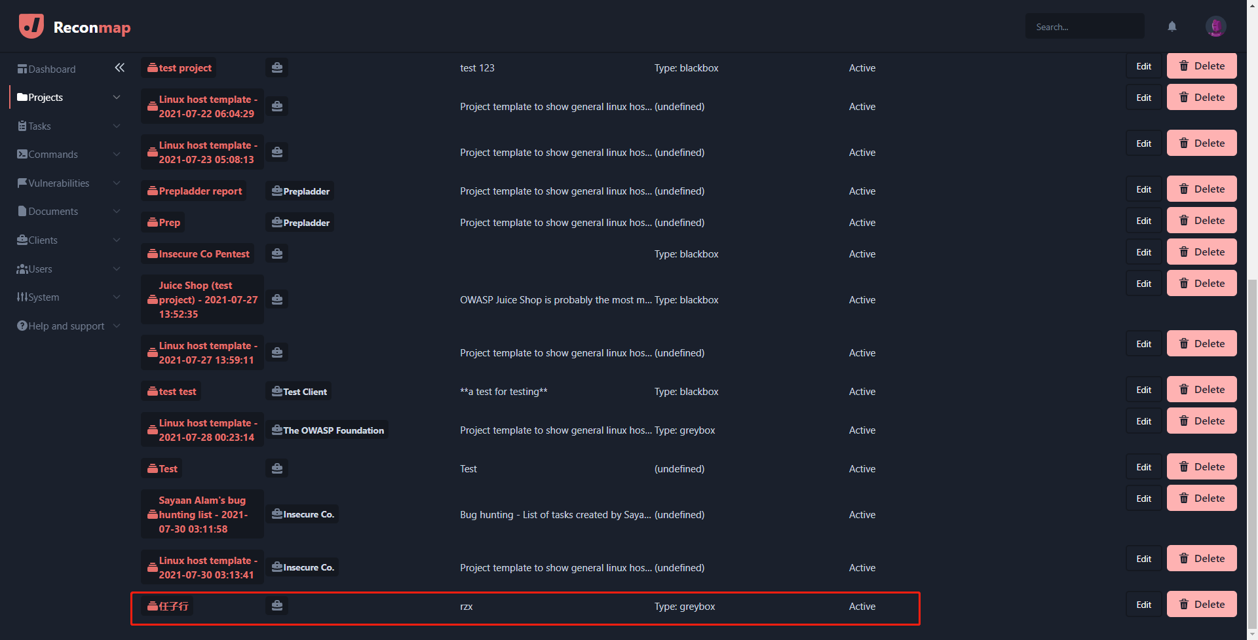Expand the Projects menu chevron
Screen dimensions: 1258x640
(x=117, y=98)
